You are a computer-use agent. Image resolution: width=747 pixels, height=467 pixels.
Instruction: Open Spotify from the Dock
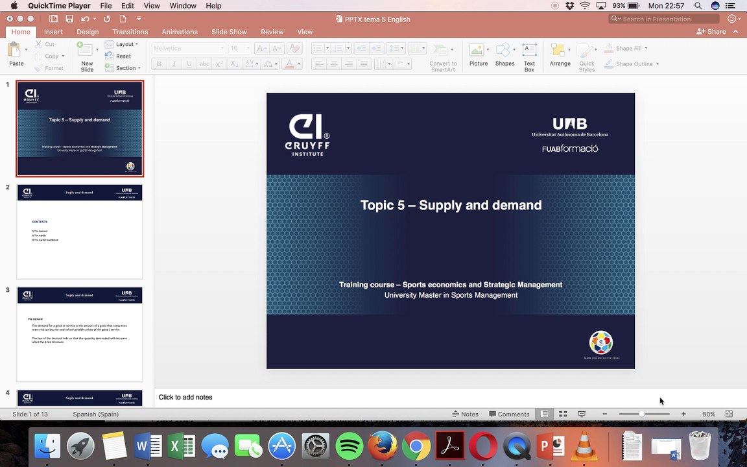[350, 446]
